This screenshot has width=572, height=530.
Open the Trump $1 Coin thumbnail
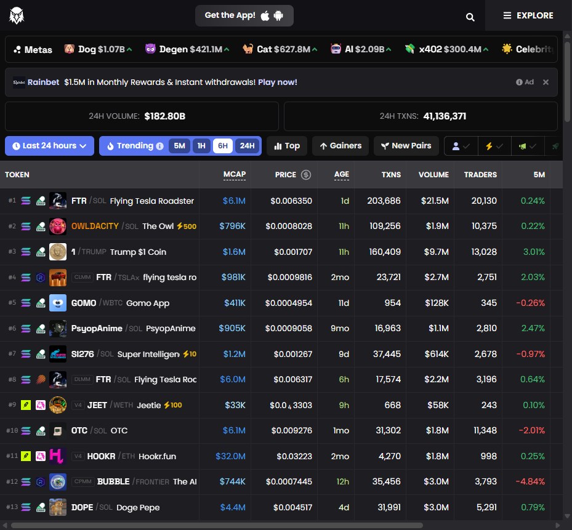58,252
